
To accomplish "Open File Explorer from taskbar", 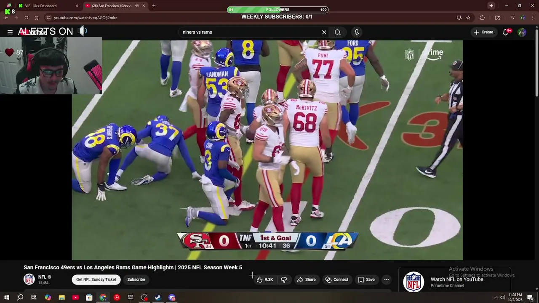I will pyautogui.click(x=61, y=298).
